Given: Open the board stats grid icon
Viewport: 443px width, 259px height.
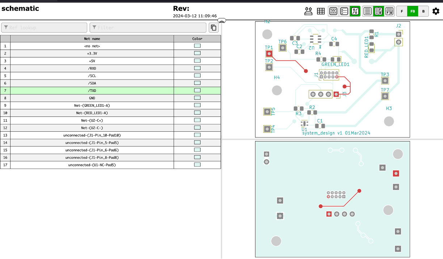Looking at the screenshot, I should (x=321, y=11).
